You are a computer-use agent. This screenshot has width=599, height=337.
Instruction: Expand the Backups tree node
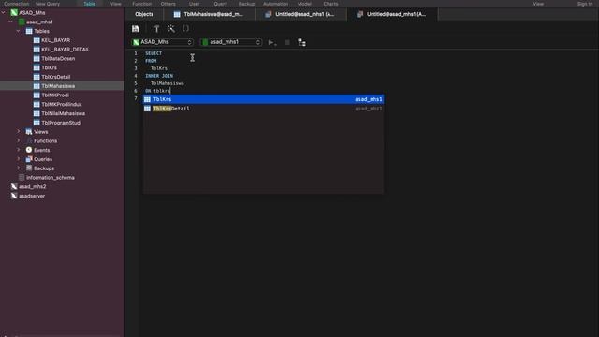click(19, 168)
